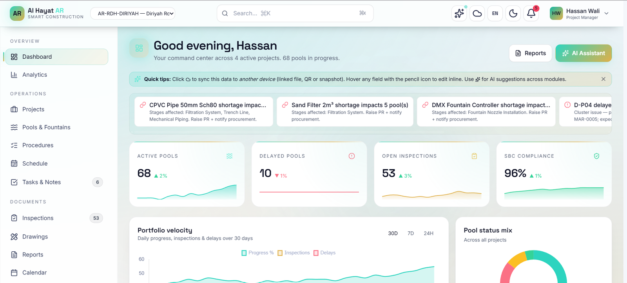Viewport: 627px width, 283px height.
Task: Open the AI sparkle icon in header
Action: coord(459,13)
